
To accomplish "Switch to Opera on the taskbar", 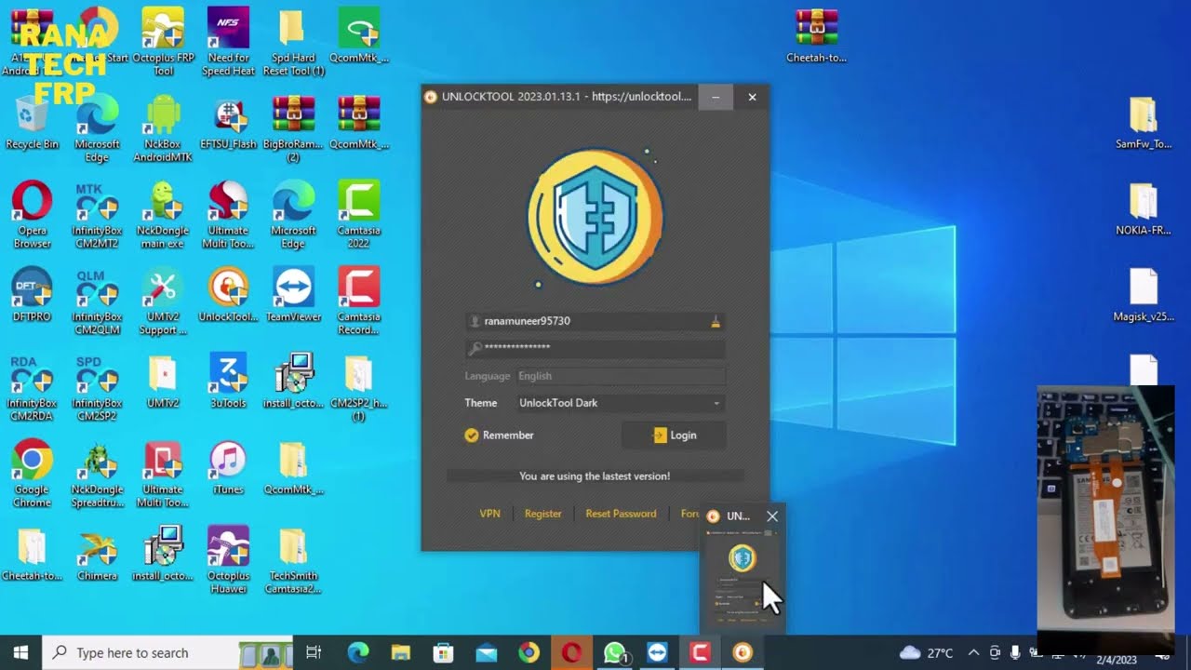I will click(571, 652).
